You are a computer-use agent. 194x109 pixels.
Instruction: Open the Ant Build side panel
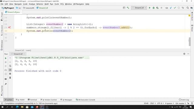192,16
